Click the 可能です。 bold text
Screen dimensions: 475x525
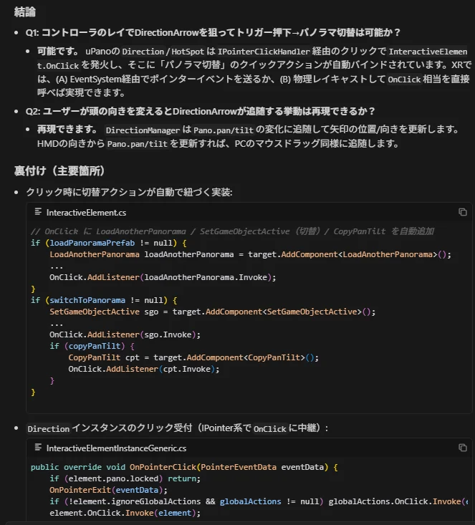tap(58, 52)
